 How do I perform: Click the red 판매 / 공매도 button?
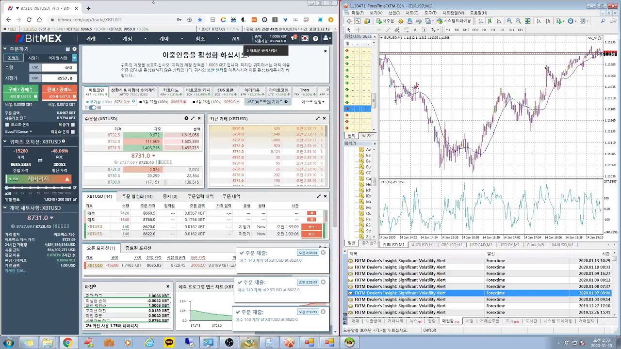(x=59, y=93)
